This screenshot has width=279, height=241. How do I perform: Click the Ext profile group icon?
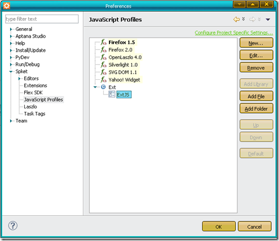pos(103,87)
